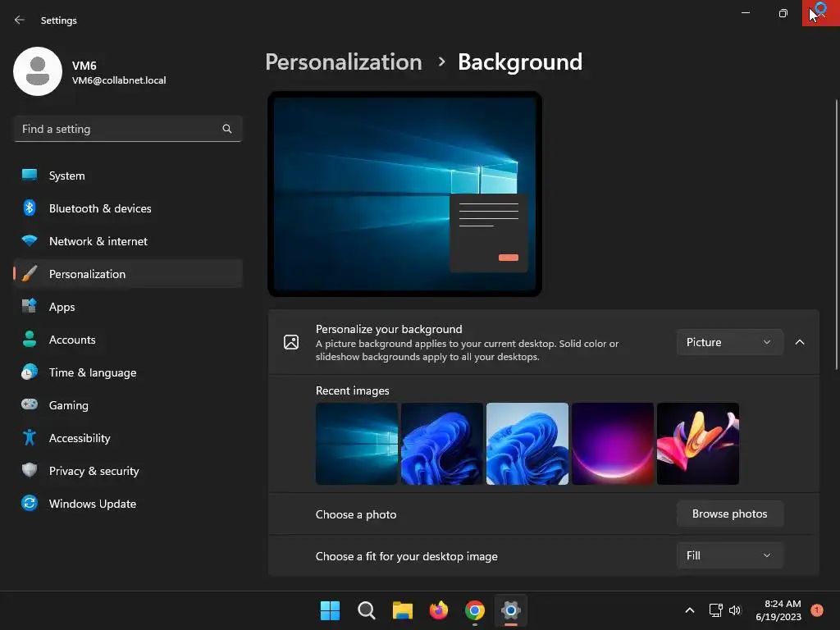Image resolution: width=840 pixels, height=630 pixels.
Task: Click the Bluetooth icon in the sidebar
Action: (x=30, y=208)
